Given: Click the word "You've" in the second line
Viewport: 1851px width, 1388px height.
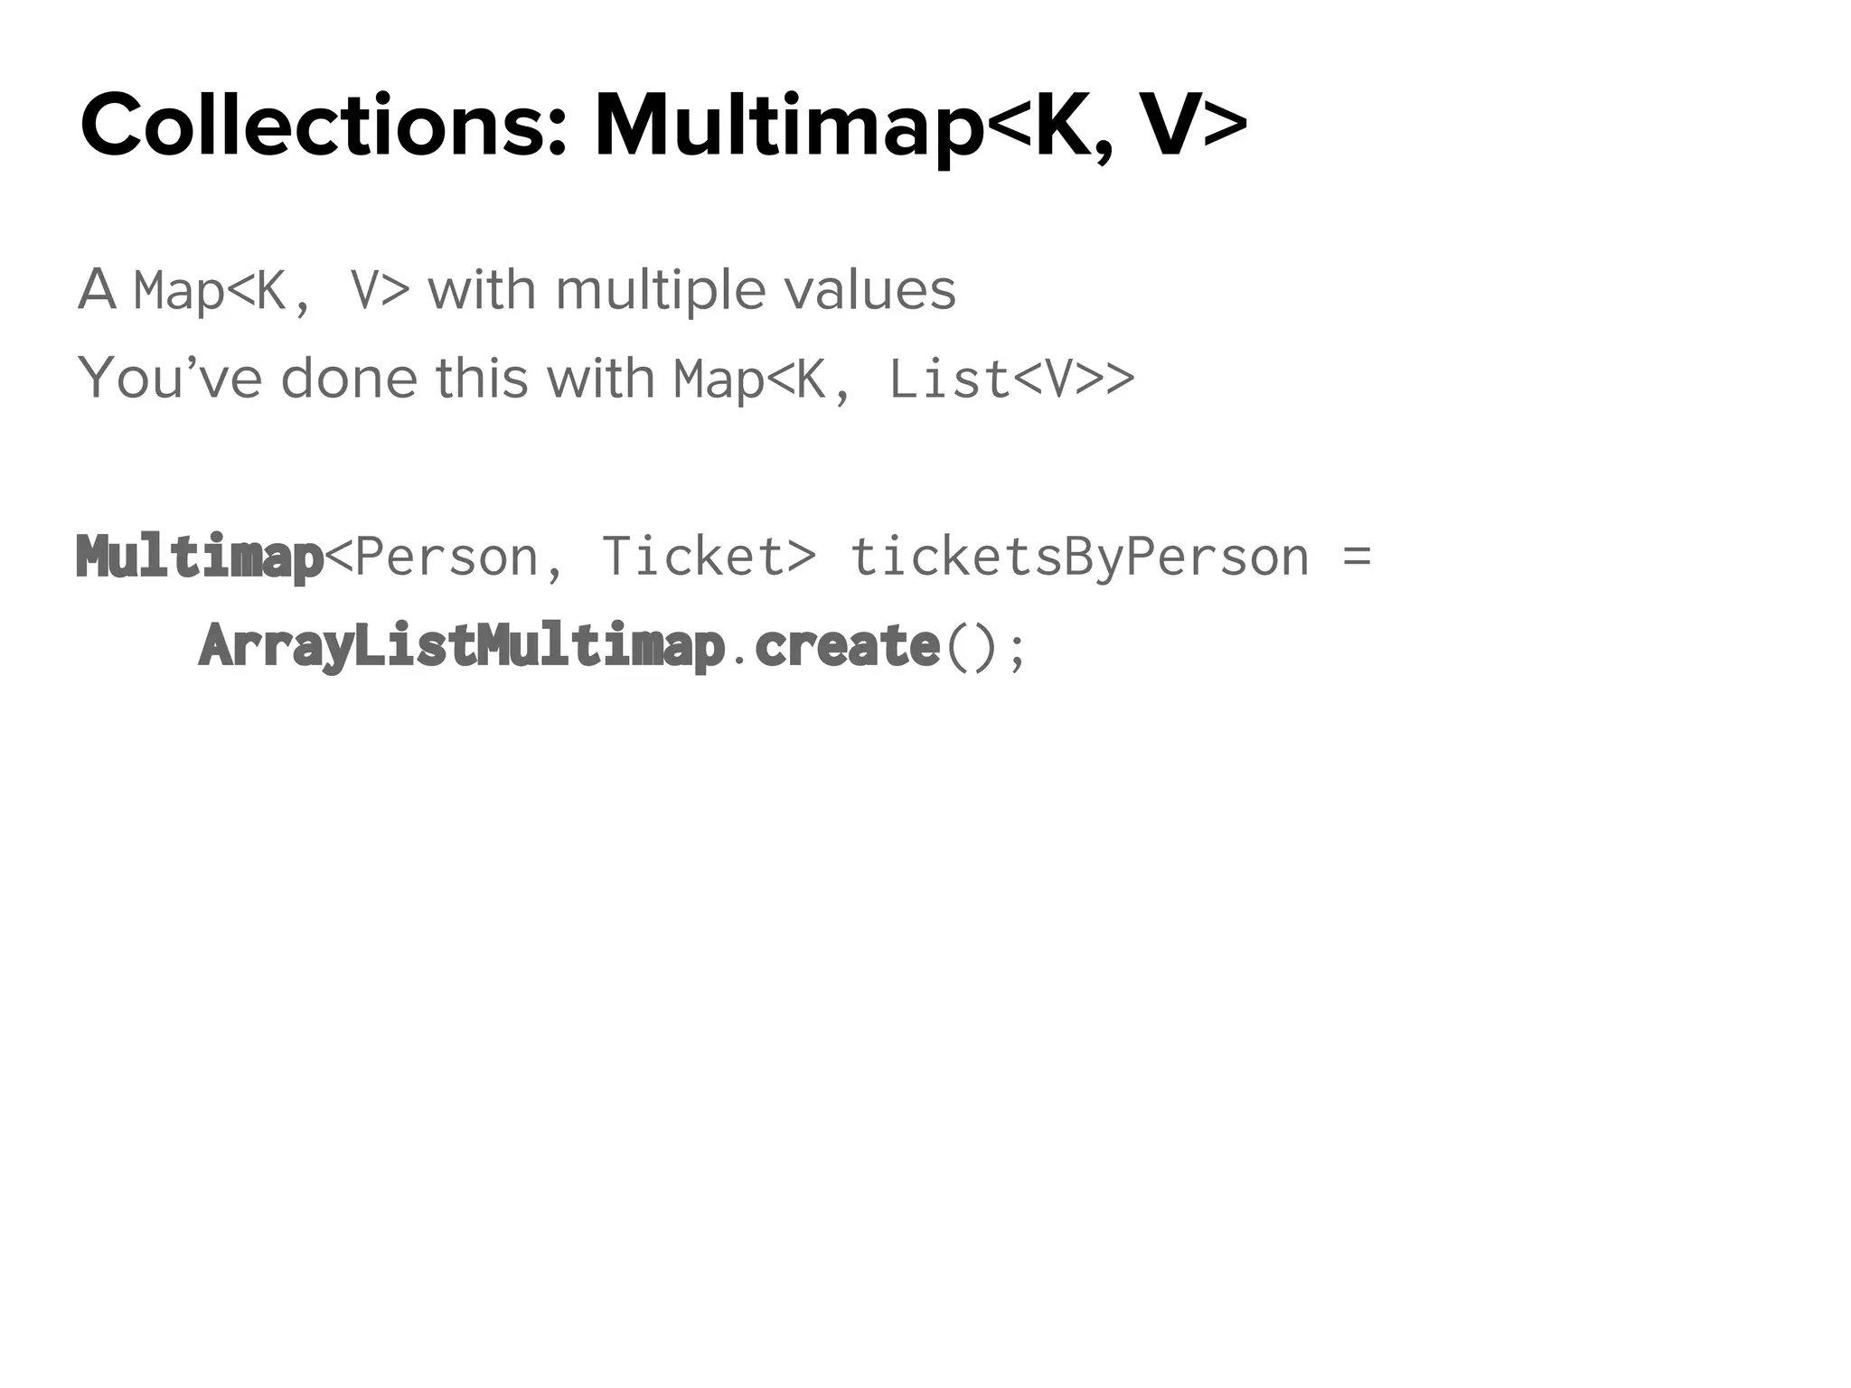Looking at the screenshot, I should 170,379.
